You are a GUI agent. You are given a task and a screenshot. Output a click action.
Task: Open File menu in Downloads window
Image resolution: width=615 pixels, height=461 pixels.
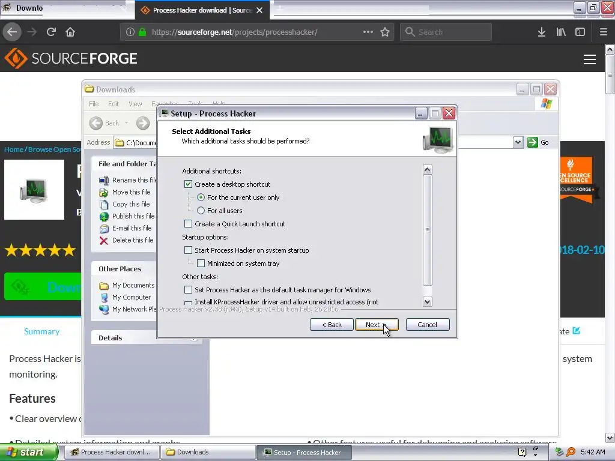94,104
